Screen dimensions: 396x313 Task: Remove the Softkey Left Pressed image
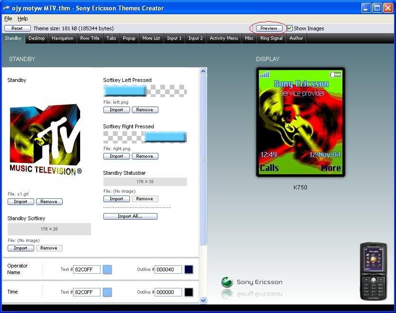[x=145, y=110]
